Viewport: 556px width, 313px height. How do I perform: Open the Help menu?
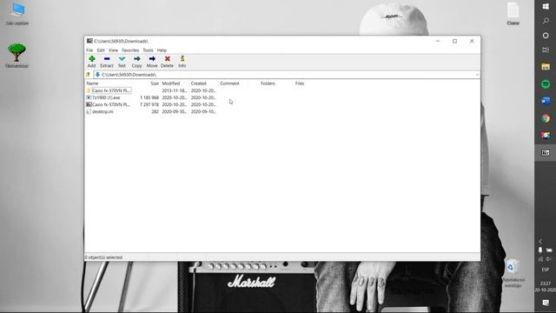pos(162,50)
